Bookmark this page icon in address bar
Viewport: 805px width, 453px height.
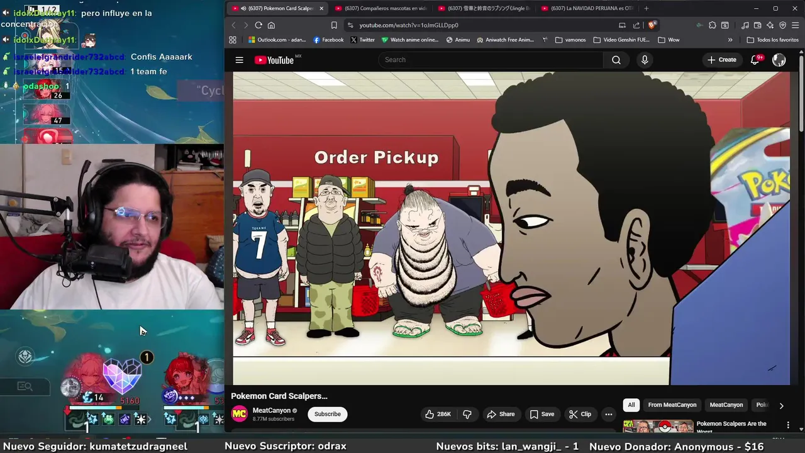[334, 25]
